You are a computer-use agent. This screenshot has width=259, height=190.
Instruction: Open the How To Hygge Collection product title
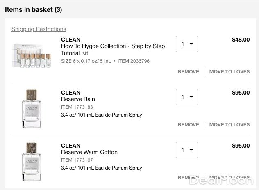click(113, 49)
